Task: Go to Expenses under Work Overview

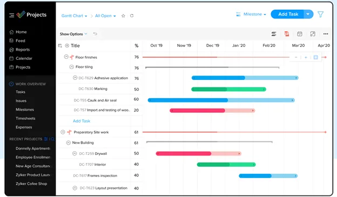Action: (x=24, y=127)
